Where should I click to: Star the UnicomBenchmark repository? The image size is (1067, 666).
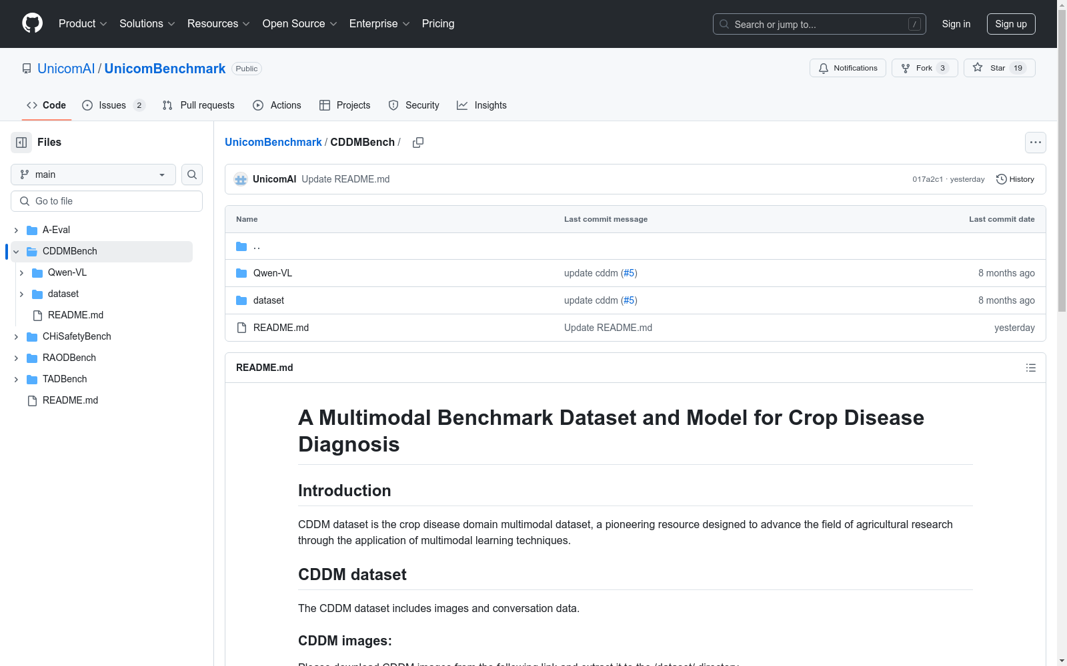click(999, 68)
